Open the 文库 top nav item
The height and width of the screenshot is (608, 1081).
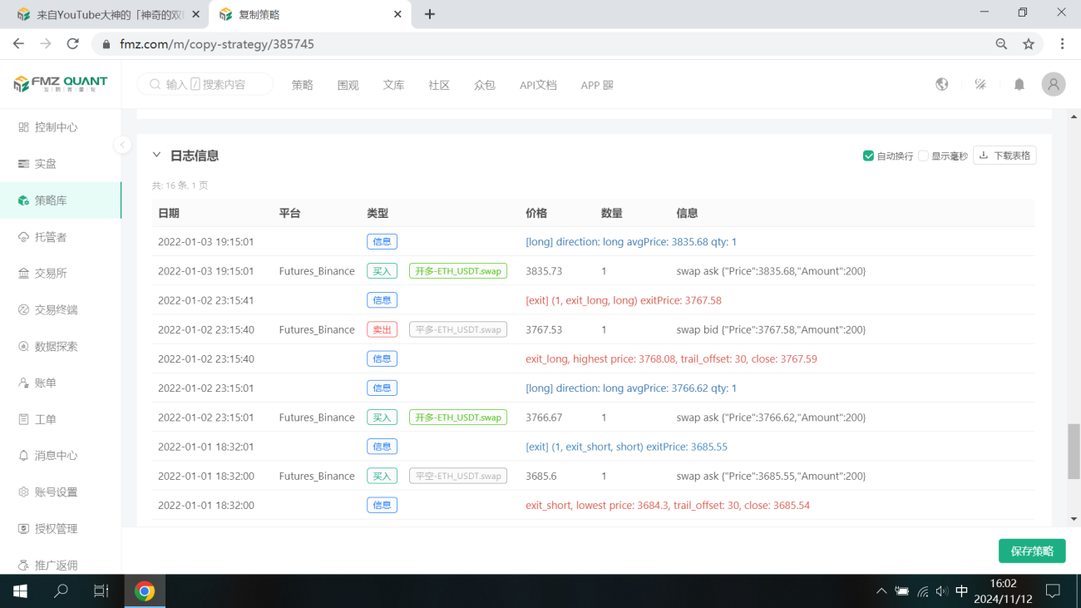click(x=393, y=85)
